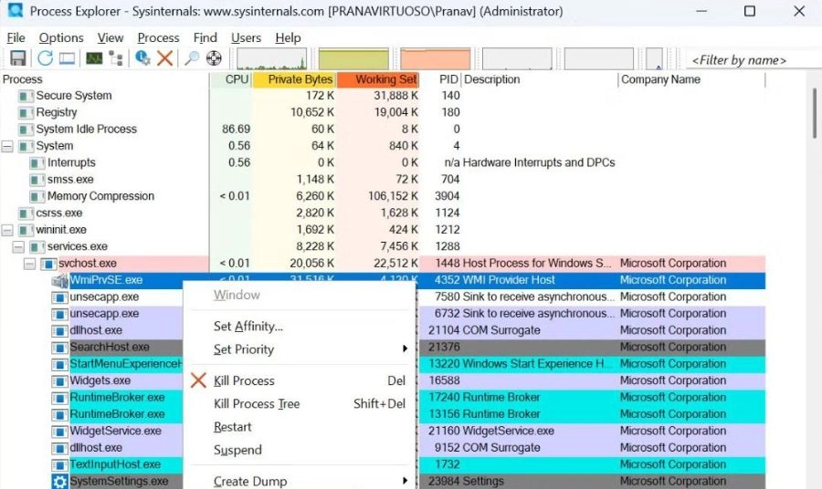Click the smss.exe process icon
The height and width of the screenshot is (489, 822).
(x=37, y=180)
